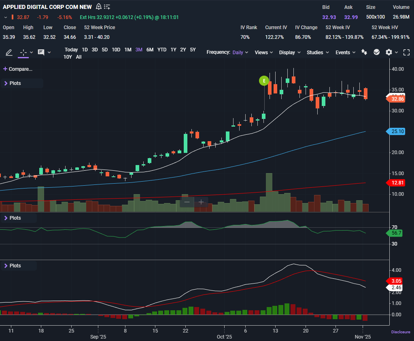The width and height of the screenshot is (414, 341).
Task: Switch to the 1Y range
Action: (174, 50)
